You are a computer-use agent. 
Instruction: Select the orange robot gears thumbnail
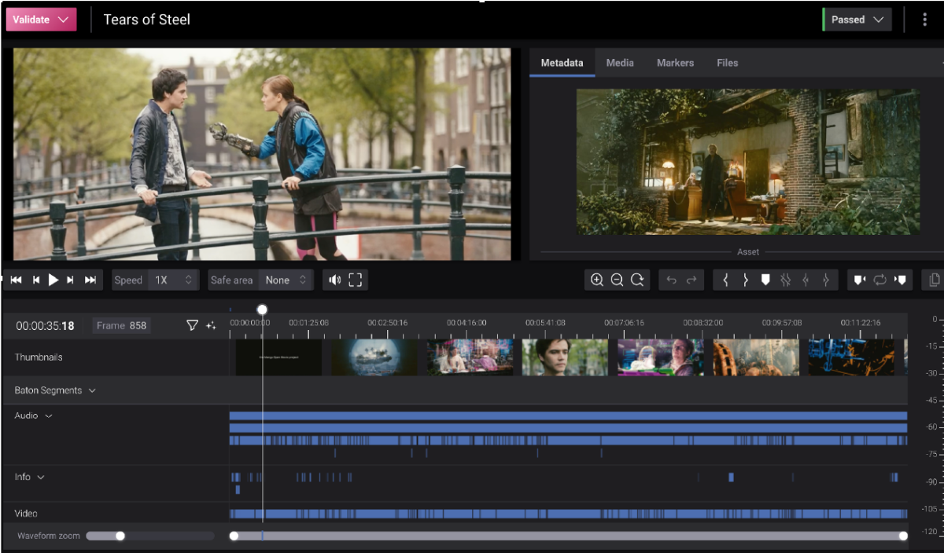757,357
